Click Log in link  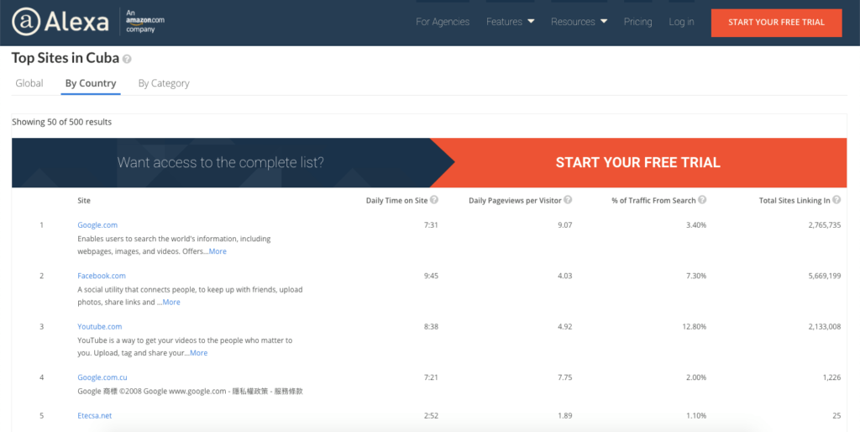[681, 22]
